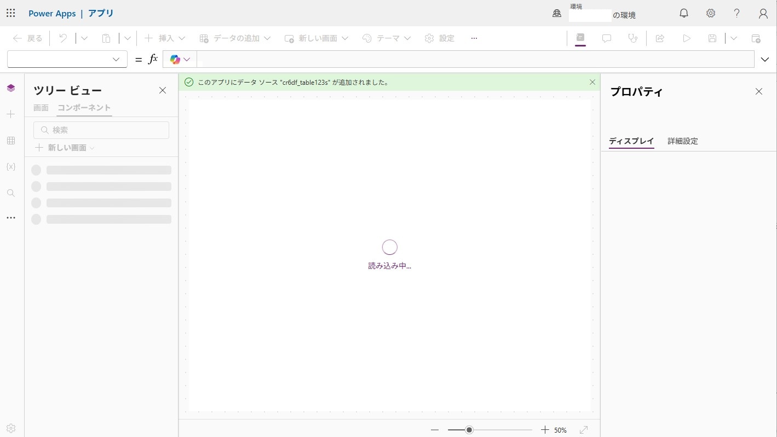The image size is (777, 437).
Task: Open the app launcher waffle icon
Action: click(11, 13)
